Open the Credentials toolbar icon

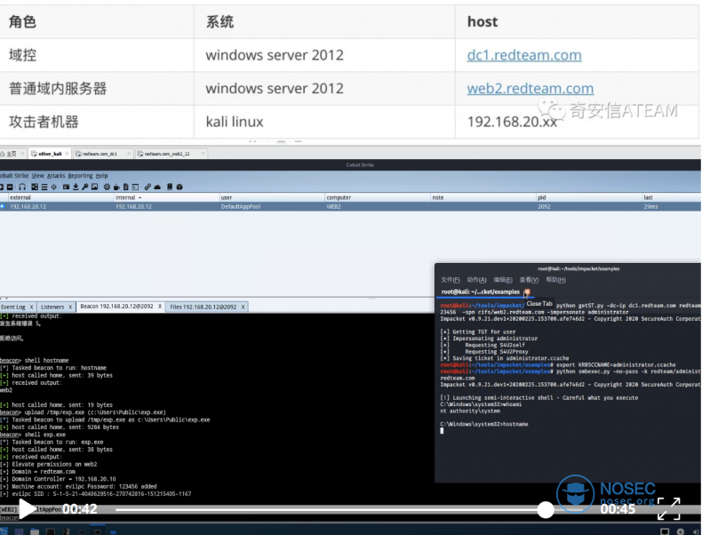[67, 187]
